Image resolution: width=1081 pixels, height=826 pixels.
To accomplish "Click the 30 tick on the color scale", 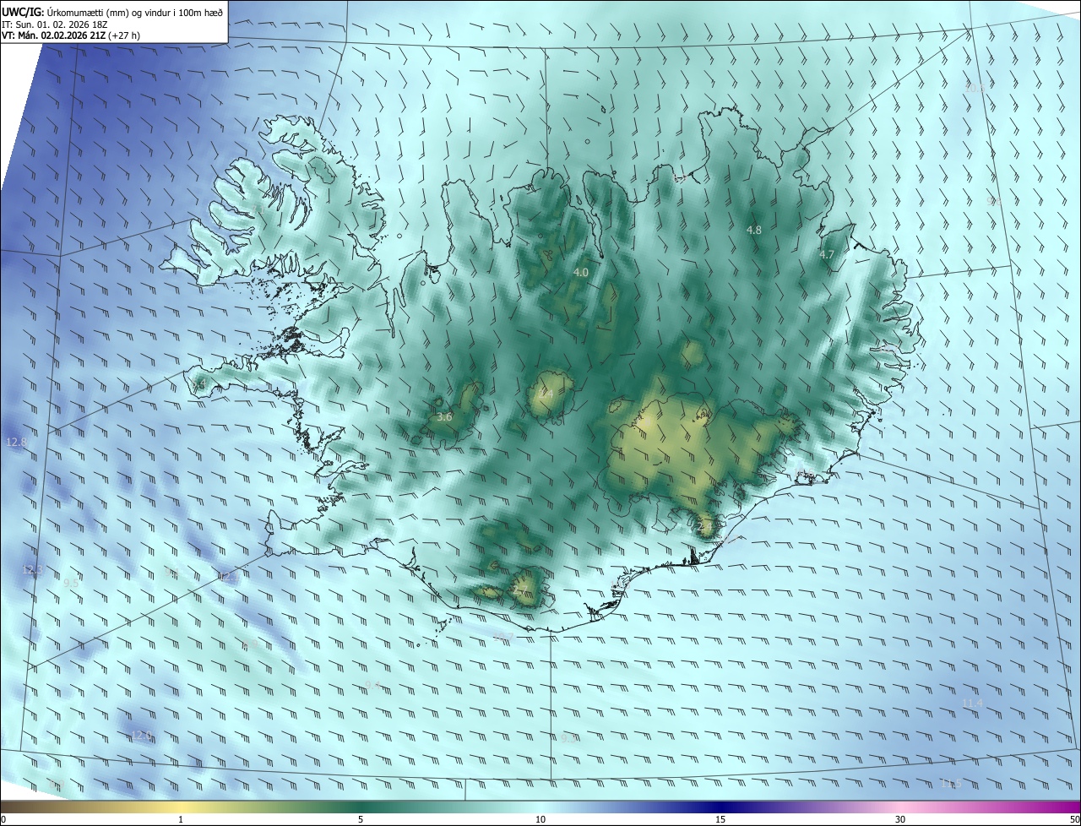I will 900,819.
